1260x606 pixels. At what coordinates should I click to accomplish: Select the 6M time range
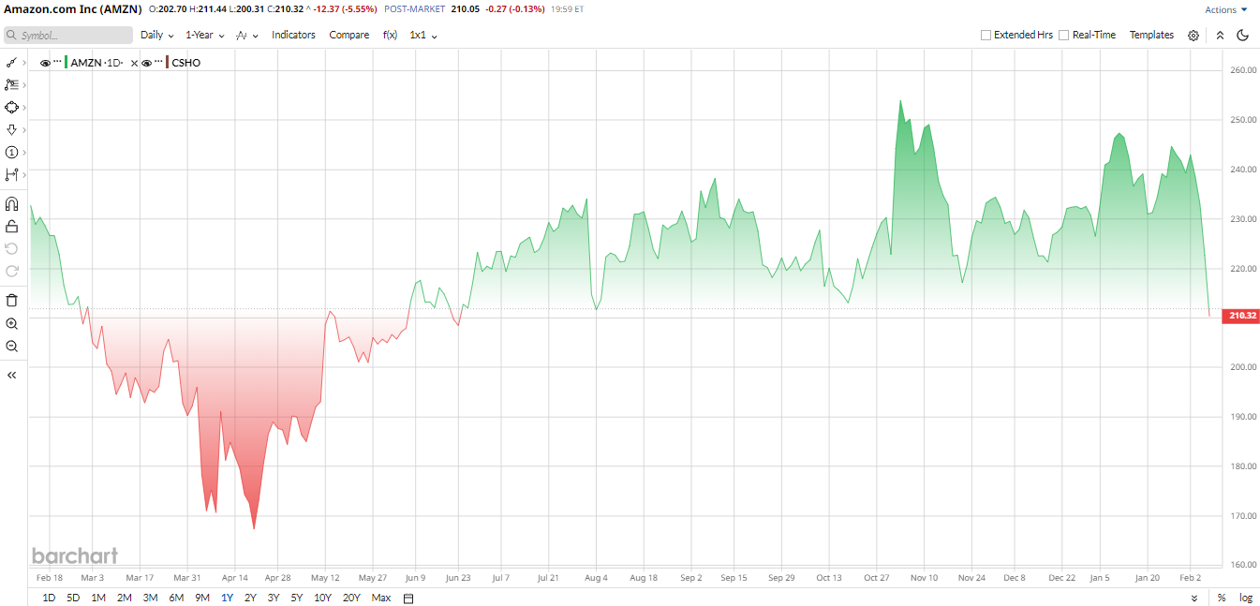click(176, 598)
